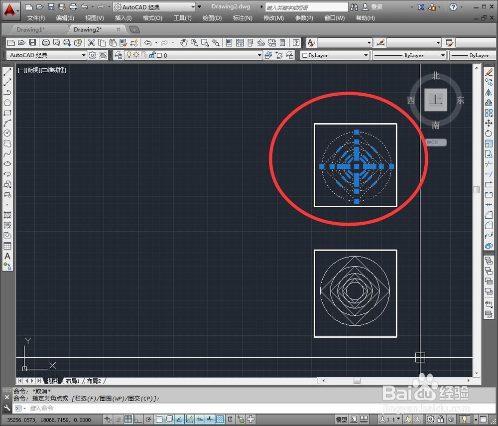This screenshot has width=498, height=426.
Task: Toggle layer on/off lightbulb icon
Action: point(128,55)
